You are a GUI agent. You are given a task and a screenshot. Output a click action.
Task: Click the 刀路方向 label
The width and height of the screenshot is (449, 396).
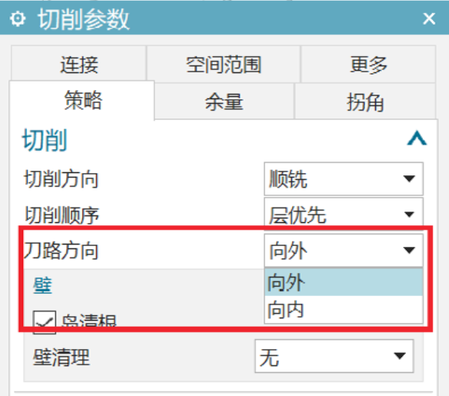61,251
